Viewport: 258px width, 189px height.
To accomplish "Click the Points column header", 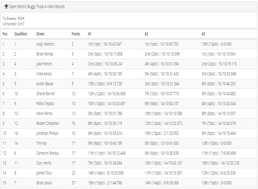I will point(76,34).
